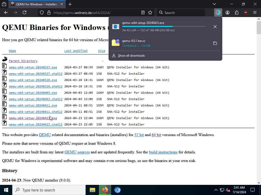The width and height of the screenshot is (261, 195).
Task: Open qemu-w64-setup-20240328.sha512 checksum
Action: point(36,86)
